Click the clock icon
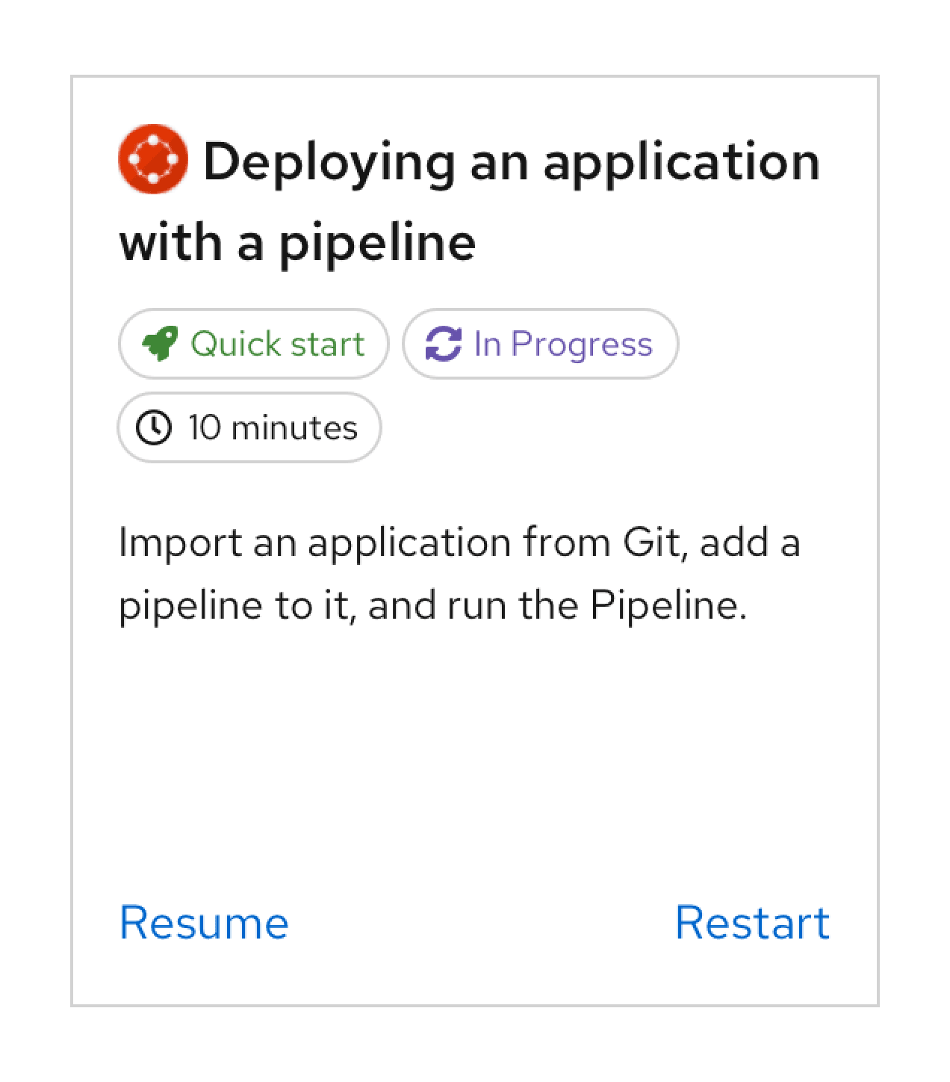This screenshot has width=950, height=1082. 154,428
